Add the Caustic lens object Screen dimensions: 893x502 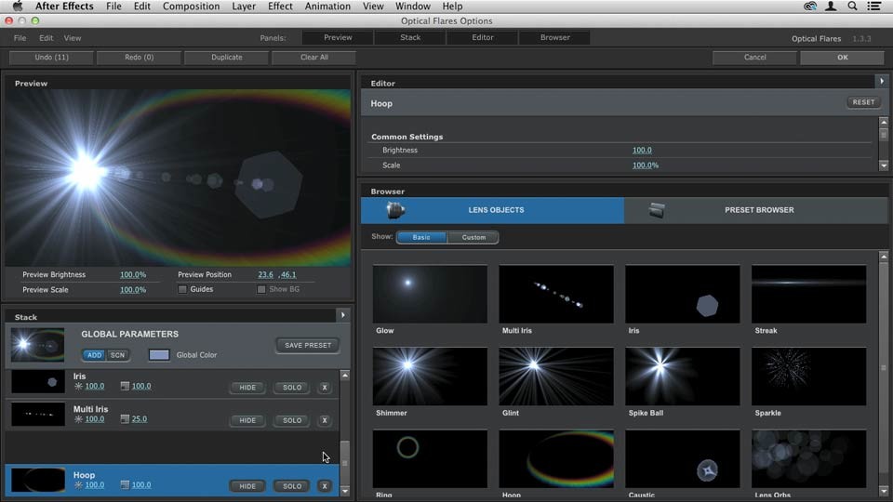(x=683, y=458)
